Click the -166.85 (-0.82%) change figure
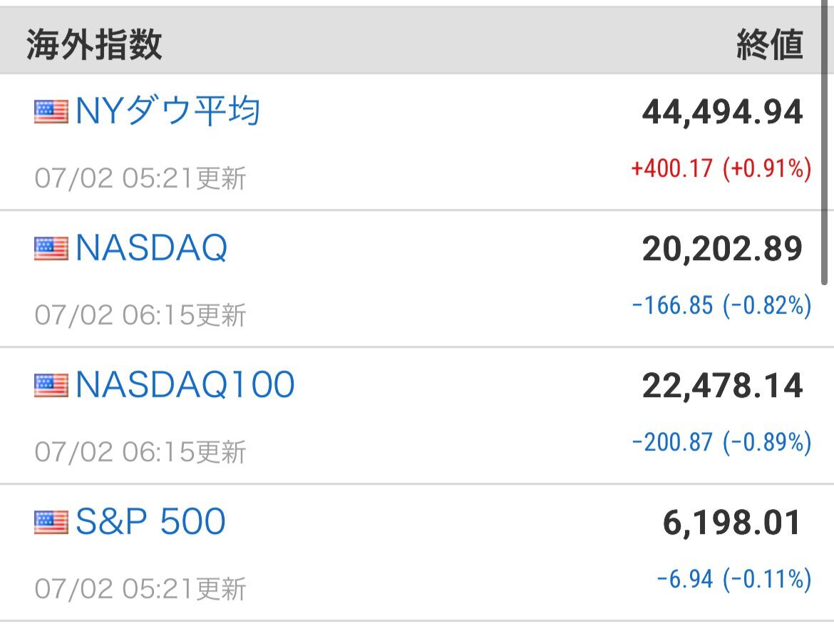The height and width of the screenshot is (636, 834). click(722, 306)
